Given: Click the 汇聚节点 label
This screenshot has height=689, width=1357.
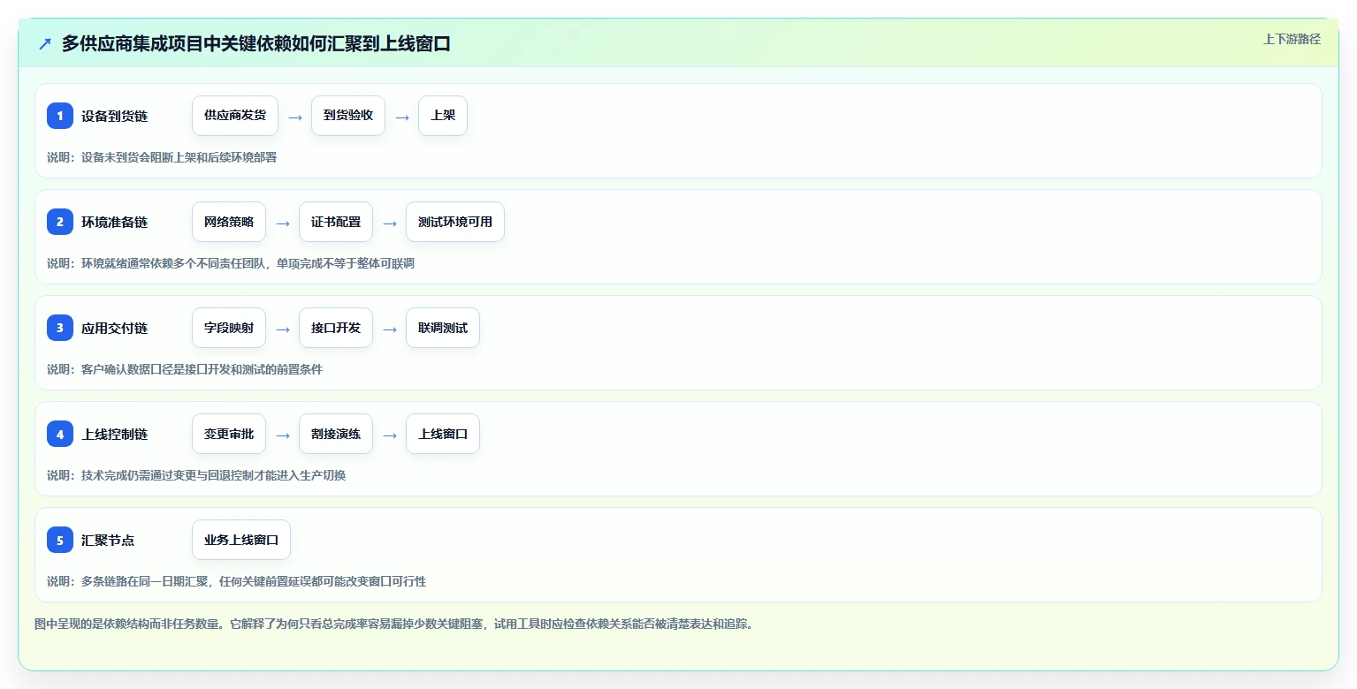Looking at the screenshot, I should [108, 541].
